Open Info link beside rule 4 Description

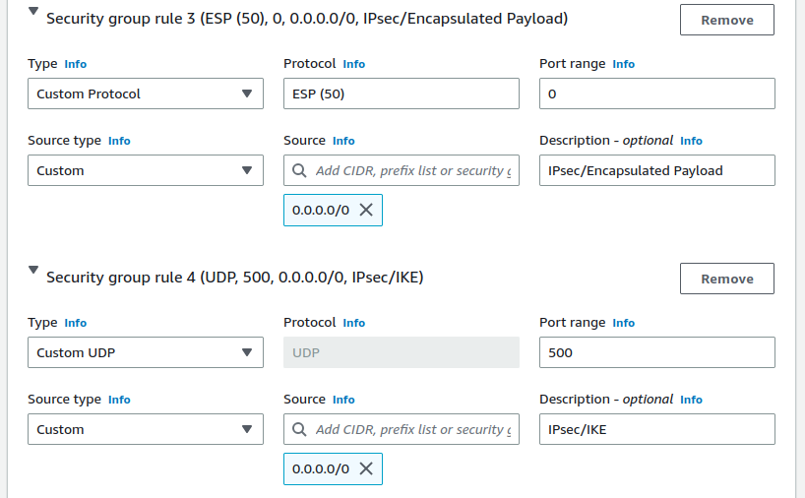[691, 400]
